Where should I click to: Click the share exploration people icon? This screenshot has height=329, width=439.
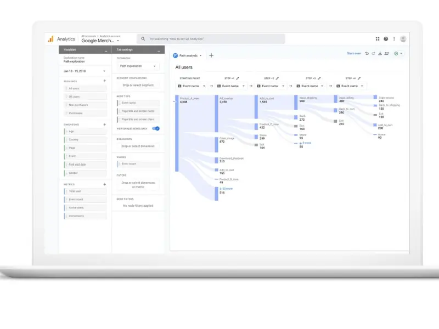pos(387,54)
